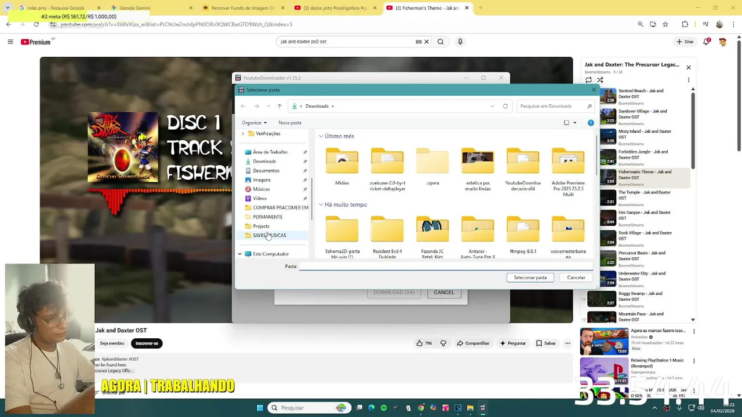Show hidden system tray icons
This screenshot has height=417, width=742.
point(654,408)
